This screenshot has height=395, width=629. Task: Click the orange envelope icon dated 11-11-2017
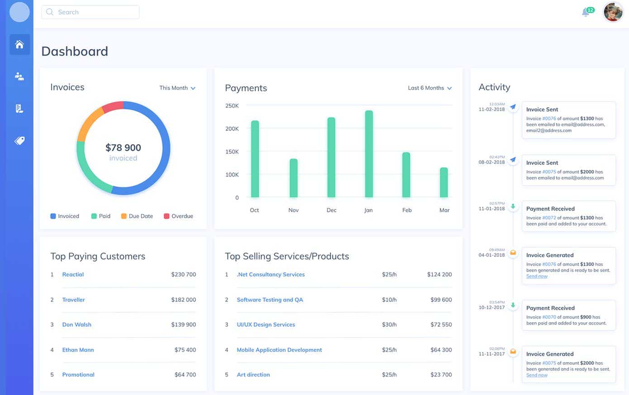coord(513,351)
